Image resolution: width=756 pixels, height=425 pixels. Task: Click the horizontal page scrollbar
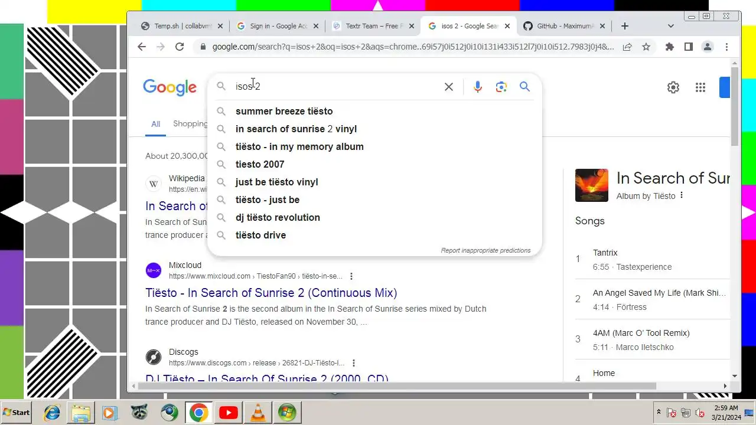(396, 386)
